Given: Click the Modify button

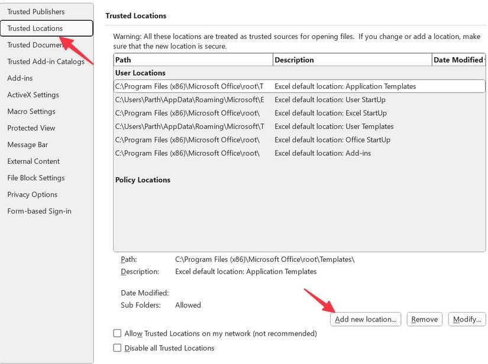Looking at the screenshot, I should coord(467,319).
